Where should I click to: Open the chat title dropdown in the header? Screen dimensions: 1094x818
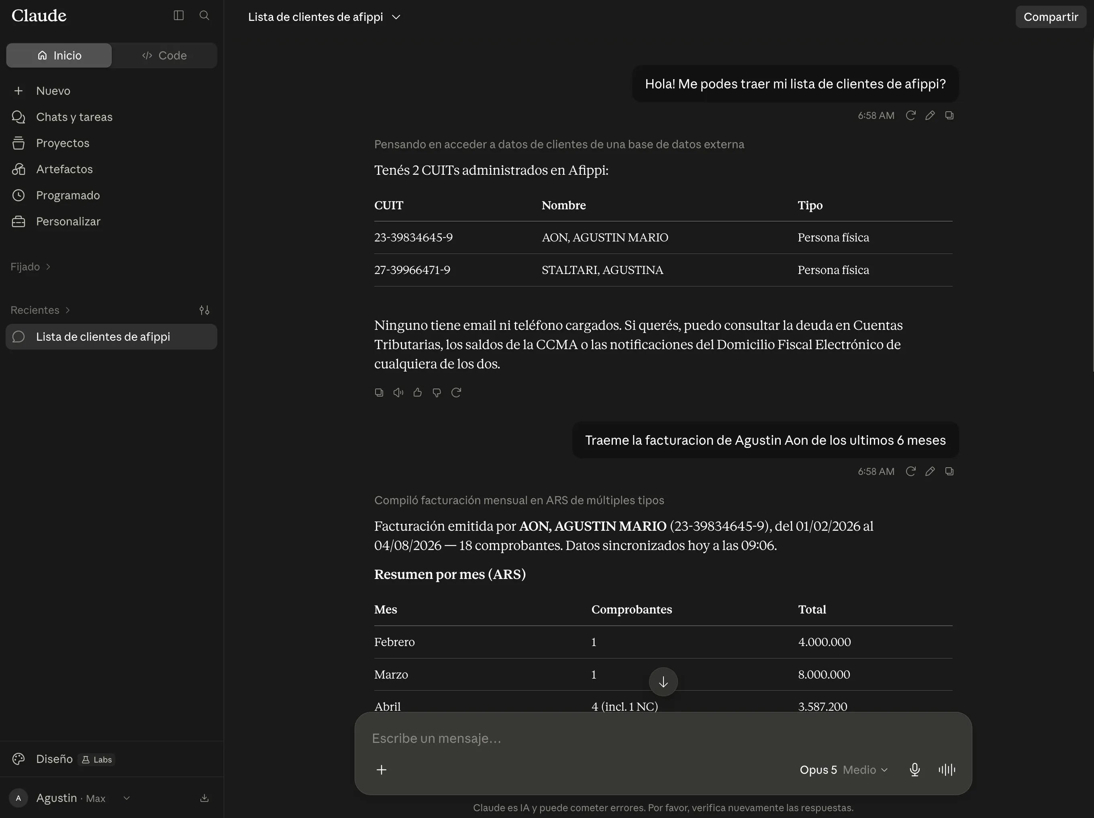tap(325, 17)
